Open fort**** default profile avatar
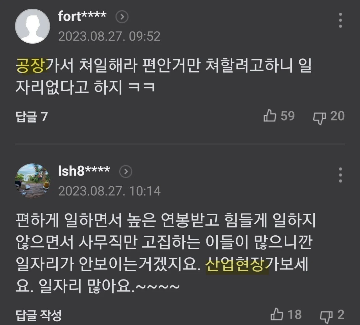360x325 pixels. pos(32,26)
